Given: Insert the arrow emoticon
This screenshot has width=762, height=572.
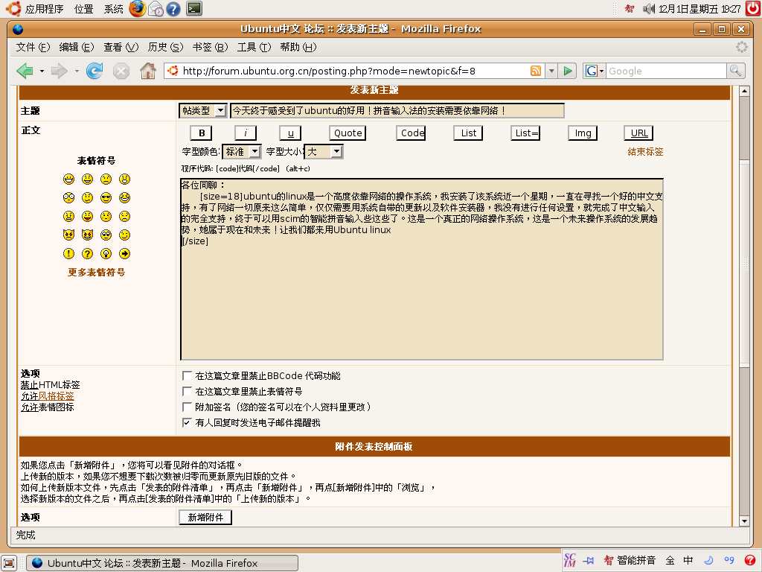Looking at the screenshot, I should point(124,253).
